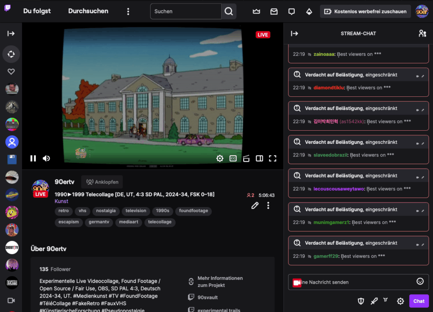The image size is (433, 312).
Task: Open video player settings gear
Action: tap(220, 158)
